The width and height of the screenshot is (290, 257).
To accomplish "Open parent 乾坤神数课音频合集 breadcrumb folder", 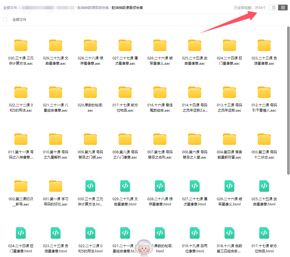I will pos(93,8).
